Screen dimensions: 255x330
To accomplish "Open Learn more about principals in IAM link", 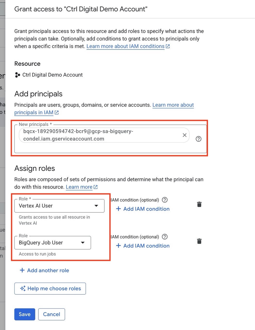I will (x=33, y=113).
